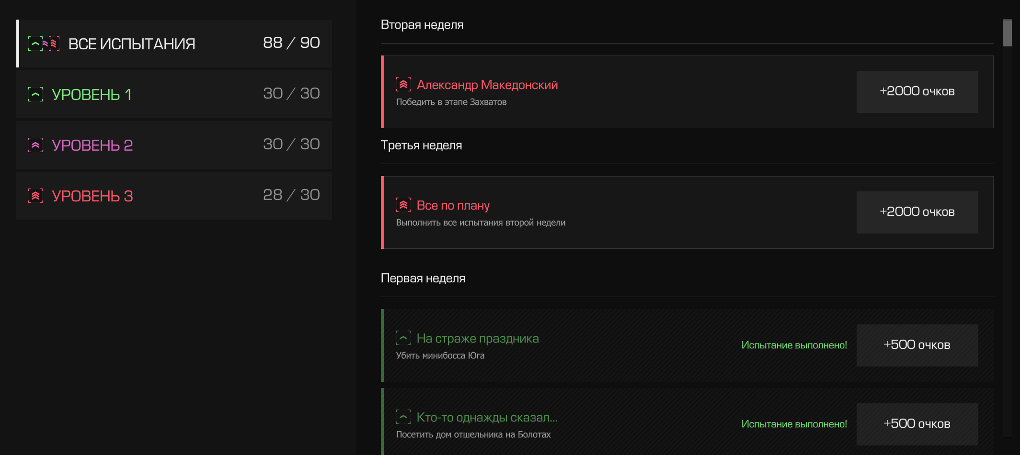Click the red triple-chevron icon beside УРОВЕНЬ 3
This screenshot has width=1020, height=455.
35,196
